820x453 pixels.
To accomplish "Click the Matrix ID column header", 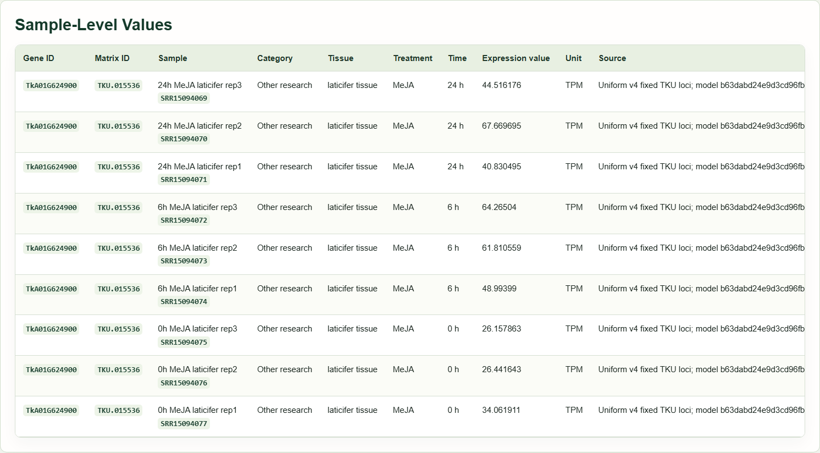I will point(112,58).
